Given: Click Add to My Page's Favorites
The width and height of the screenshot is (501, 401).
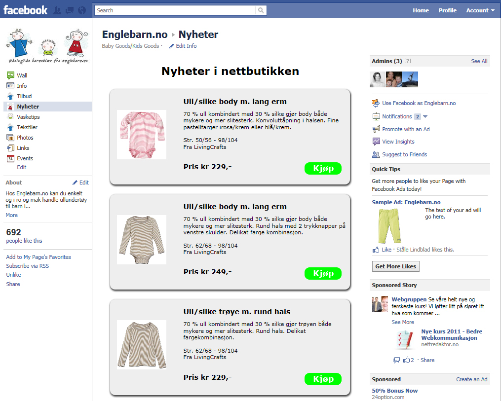Looking at the screenshot, I should [39, 257].
